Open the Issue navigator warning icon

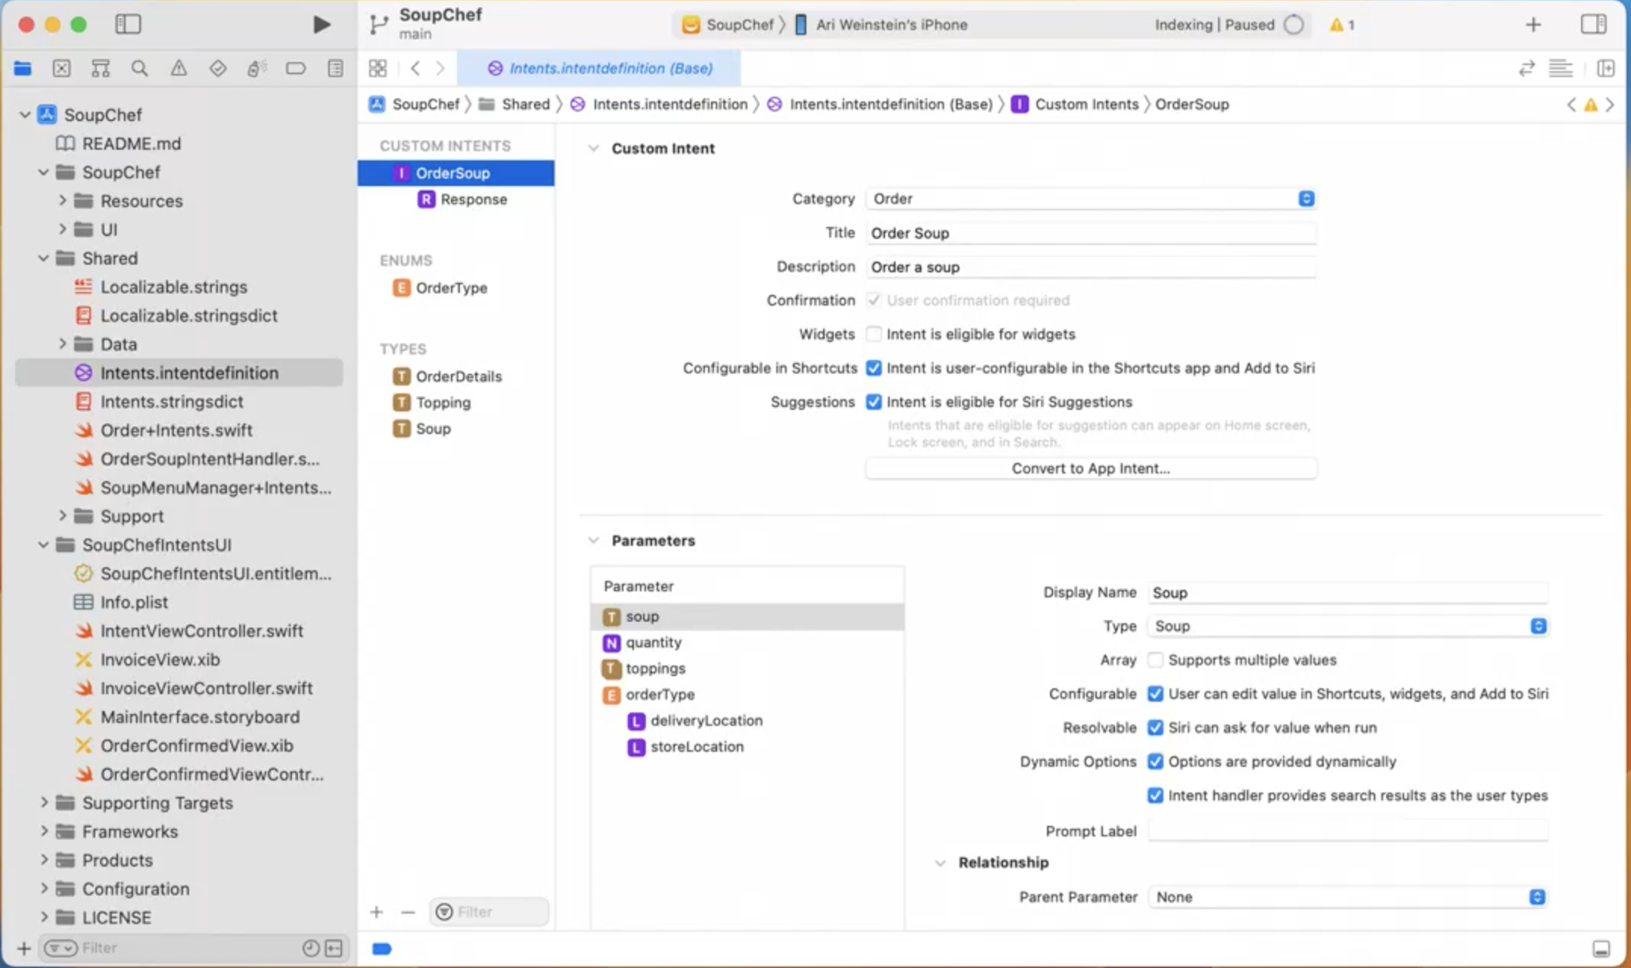[179, 69]
